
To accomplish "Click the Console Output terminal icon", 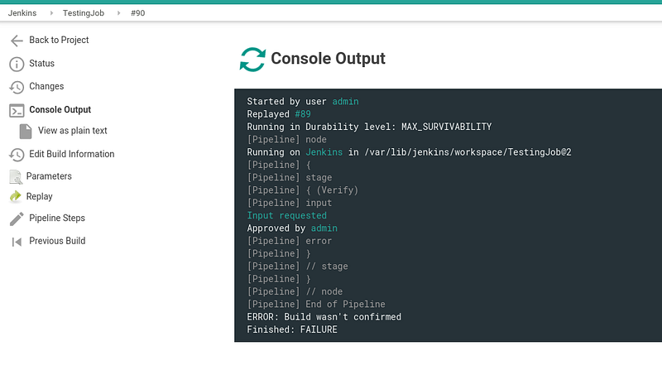I will coord(17,111).
